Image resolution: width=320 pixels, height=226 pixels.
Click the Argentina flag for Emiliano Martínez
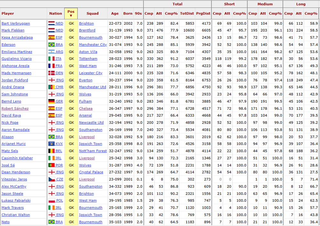pyautogui.click(x=52, y=52)
